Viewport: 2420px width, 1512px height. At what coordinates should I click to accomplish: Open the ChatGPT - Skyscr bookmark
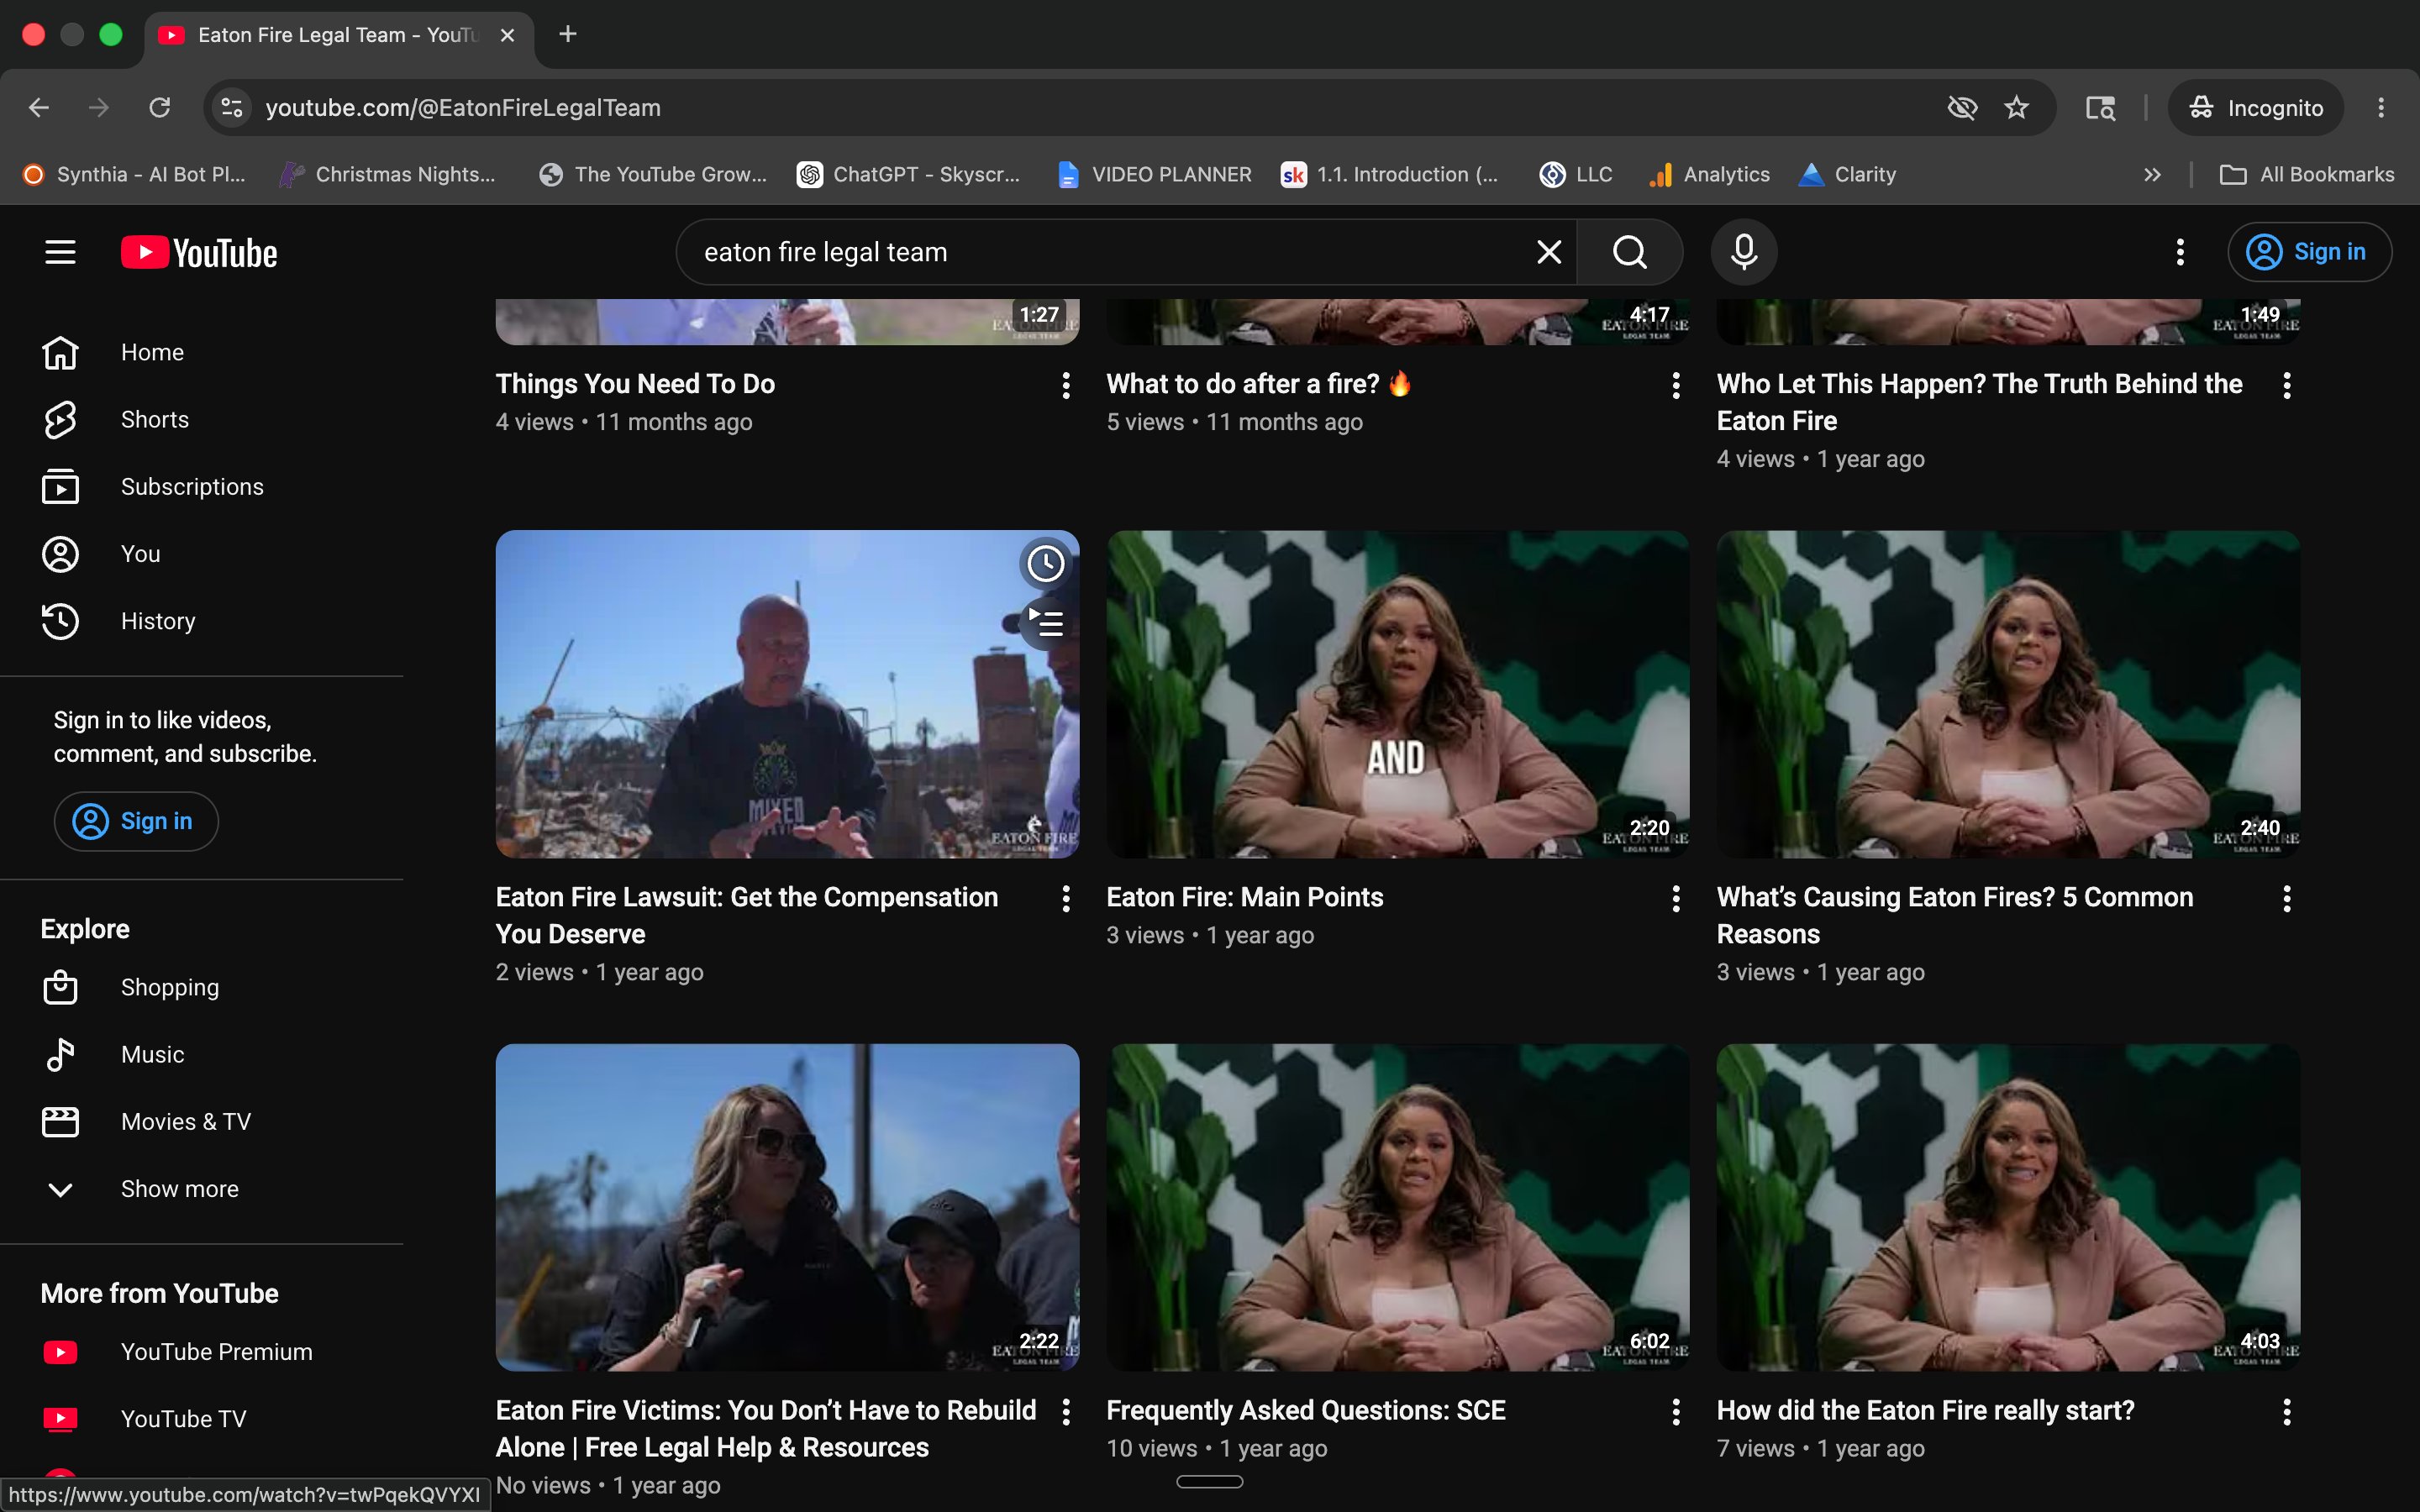pyautogui.click(x=909, y=175)
